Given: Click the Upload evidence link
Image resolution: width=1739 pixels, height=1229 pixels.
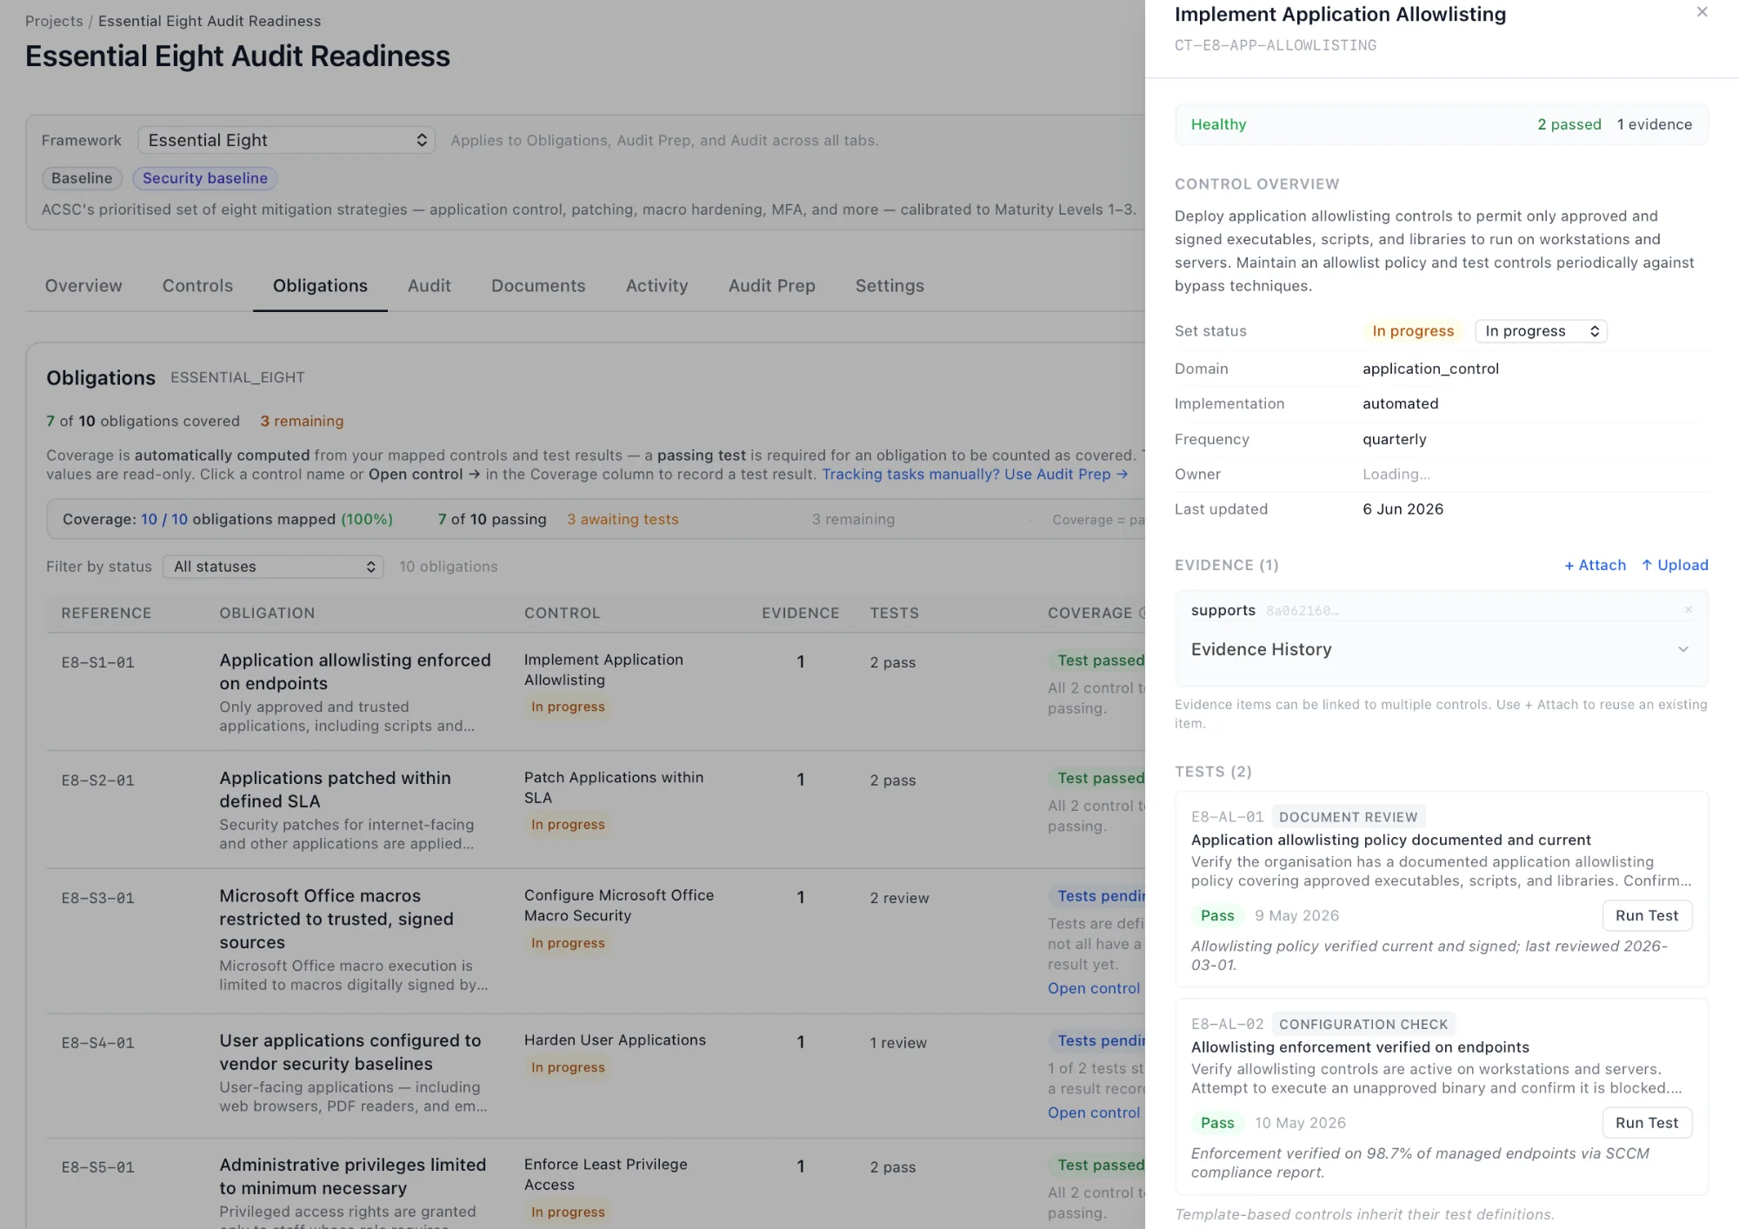Looking at the screenshot, I should point(1675,565).
